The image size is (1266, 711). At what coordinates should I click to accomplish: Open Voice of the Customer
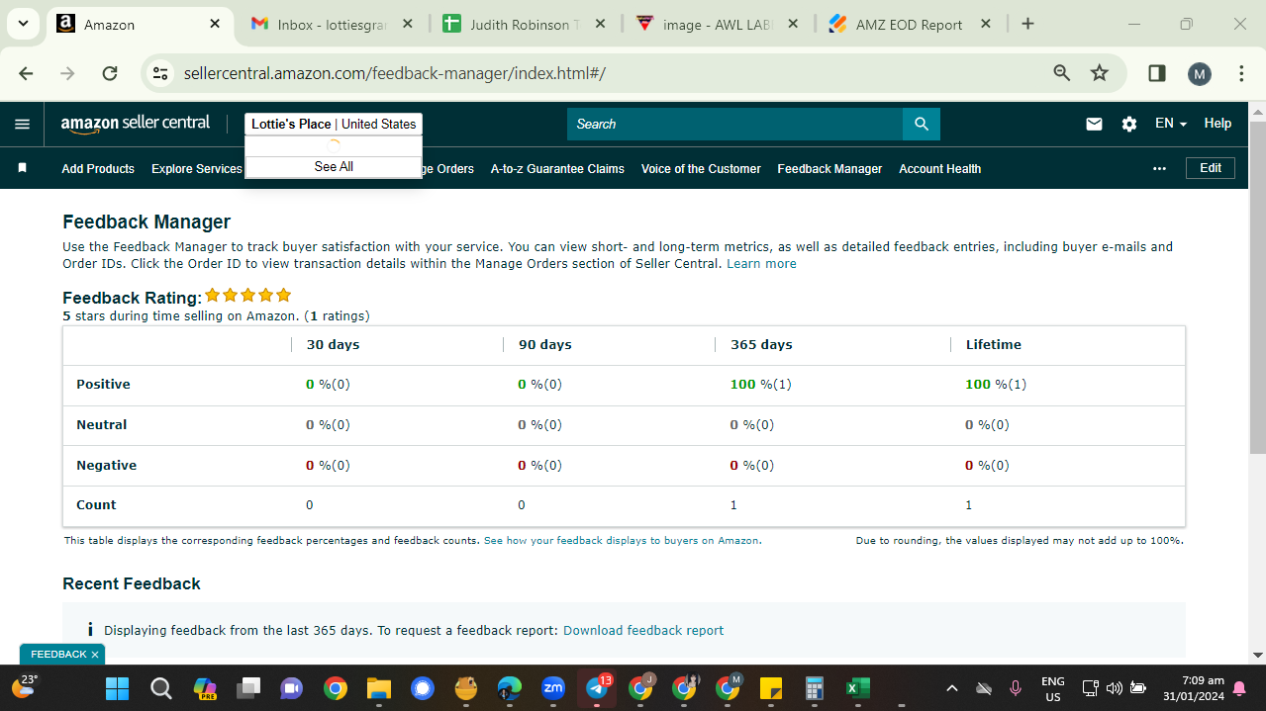point(701,169)
